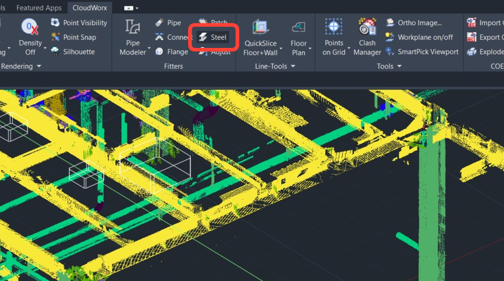Image resolution: width=504 pixels, height=281 pixels.
Task: Select the CloudWorx ribbon tab
Action: click(90, 8)
